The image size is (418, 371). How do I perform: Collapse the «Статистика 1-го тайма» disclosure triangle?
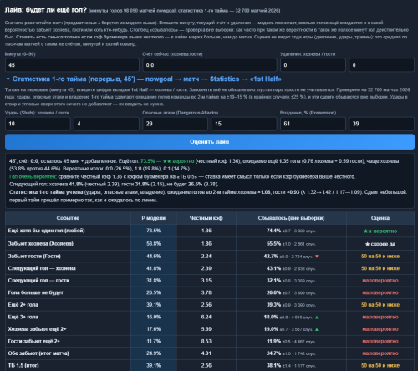tap(8, 79)
